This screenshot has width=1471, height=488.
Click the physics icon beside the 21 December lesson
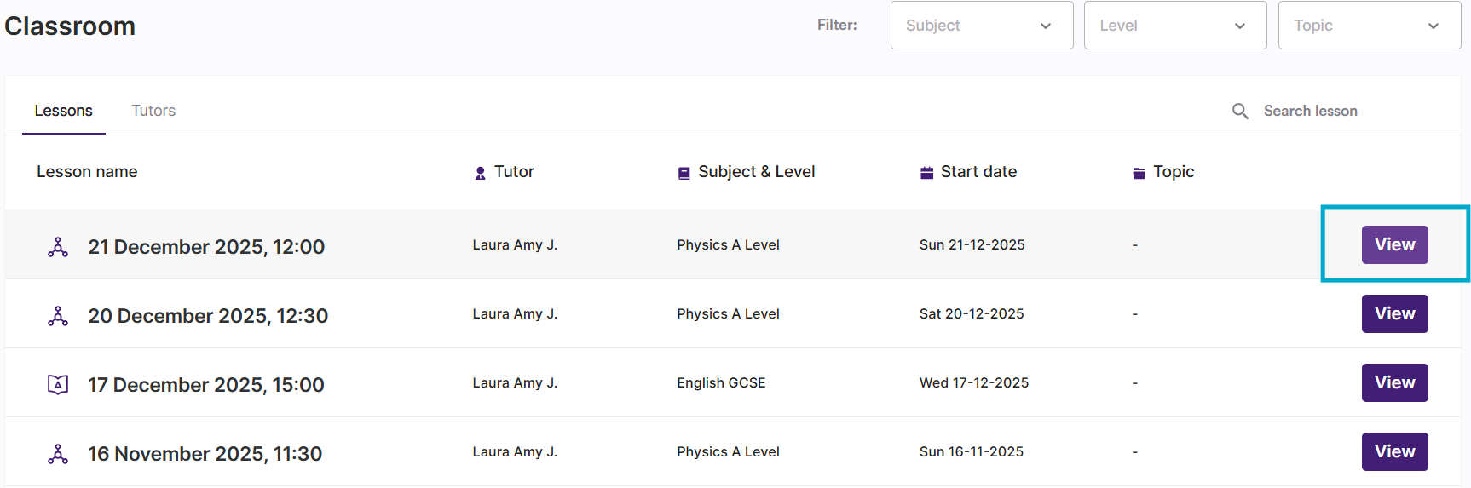tap(58, 247)
